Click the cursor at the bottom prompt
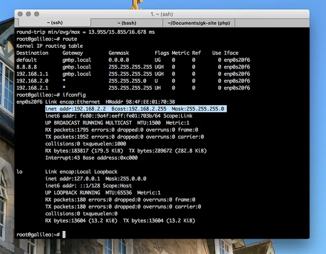The height and width of the screenshot is (254, 326). point(64,235)
